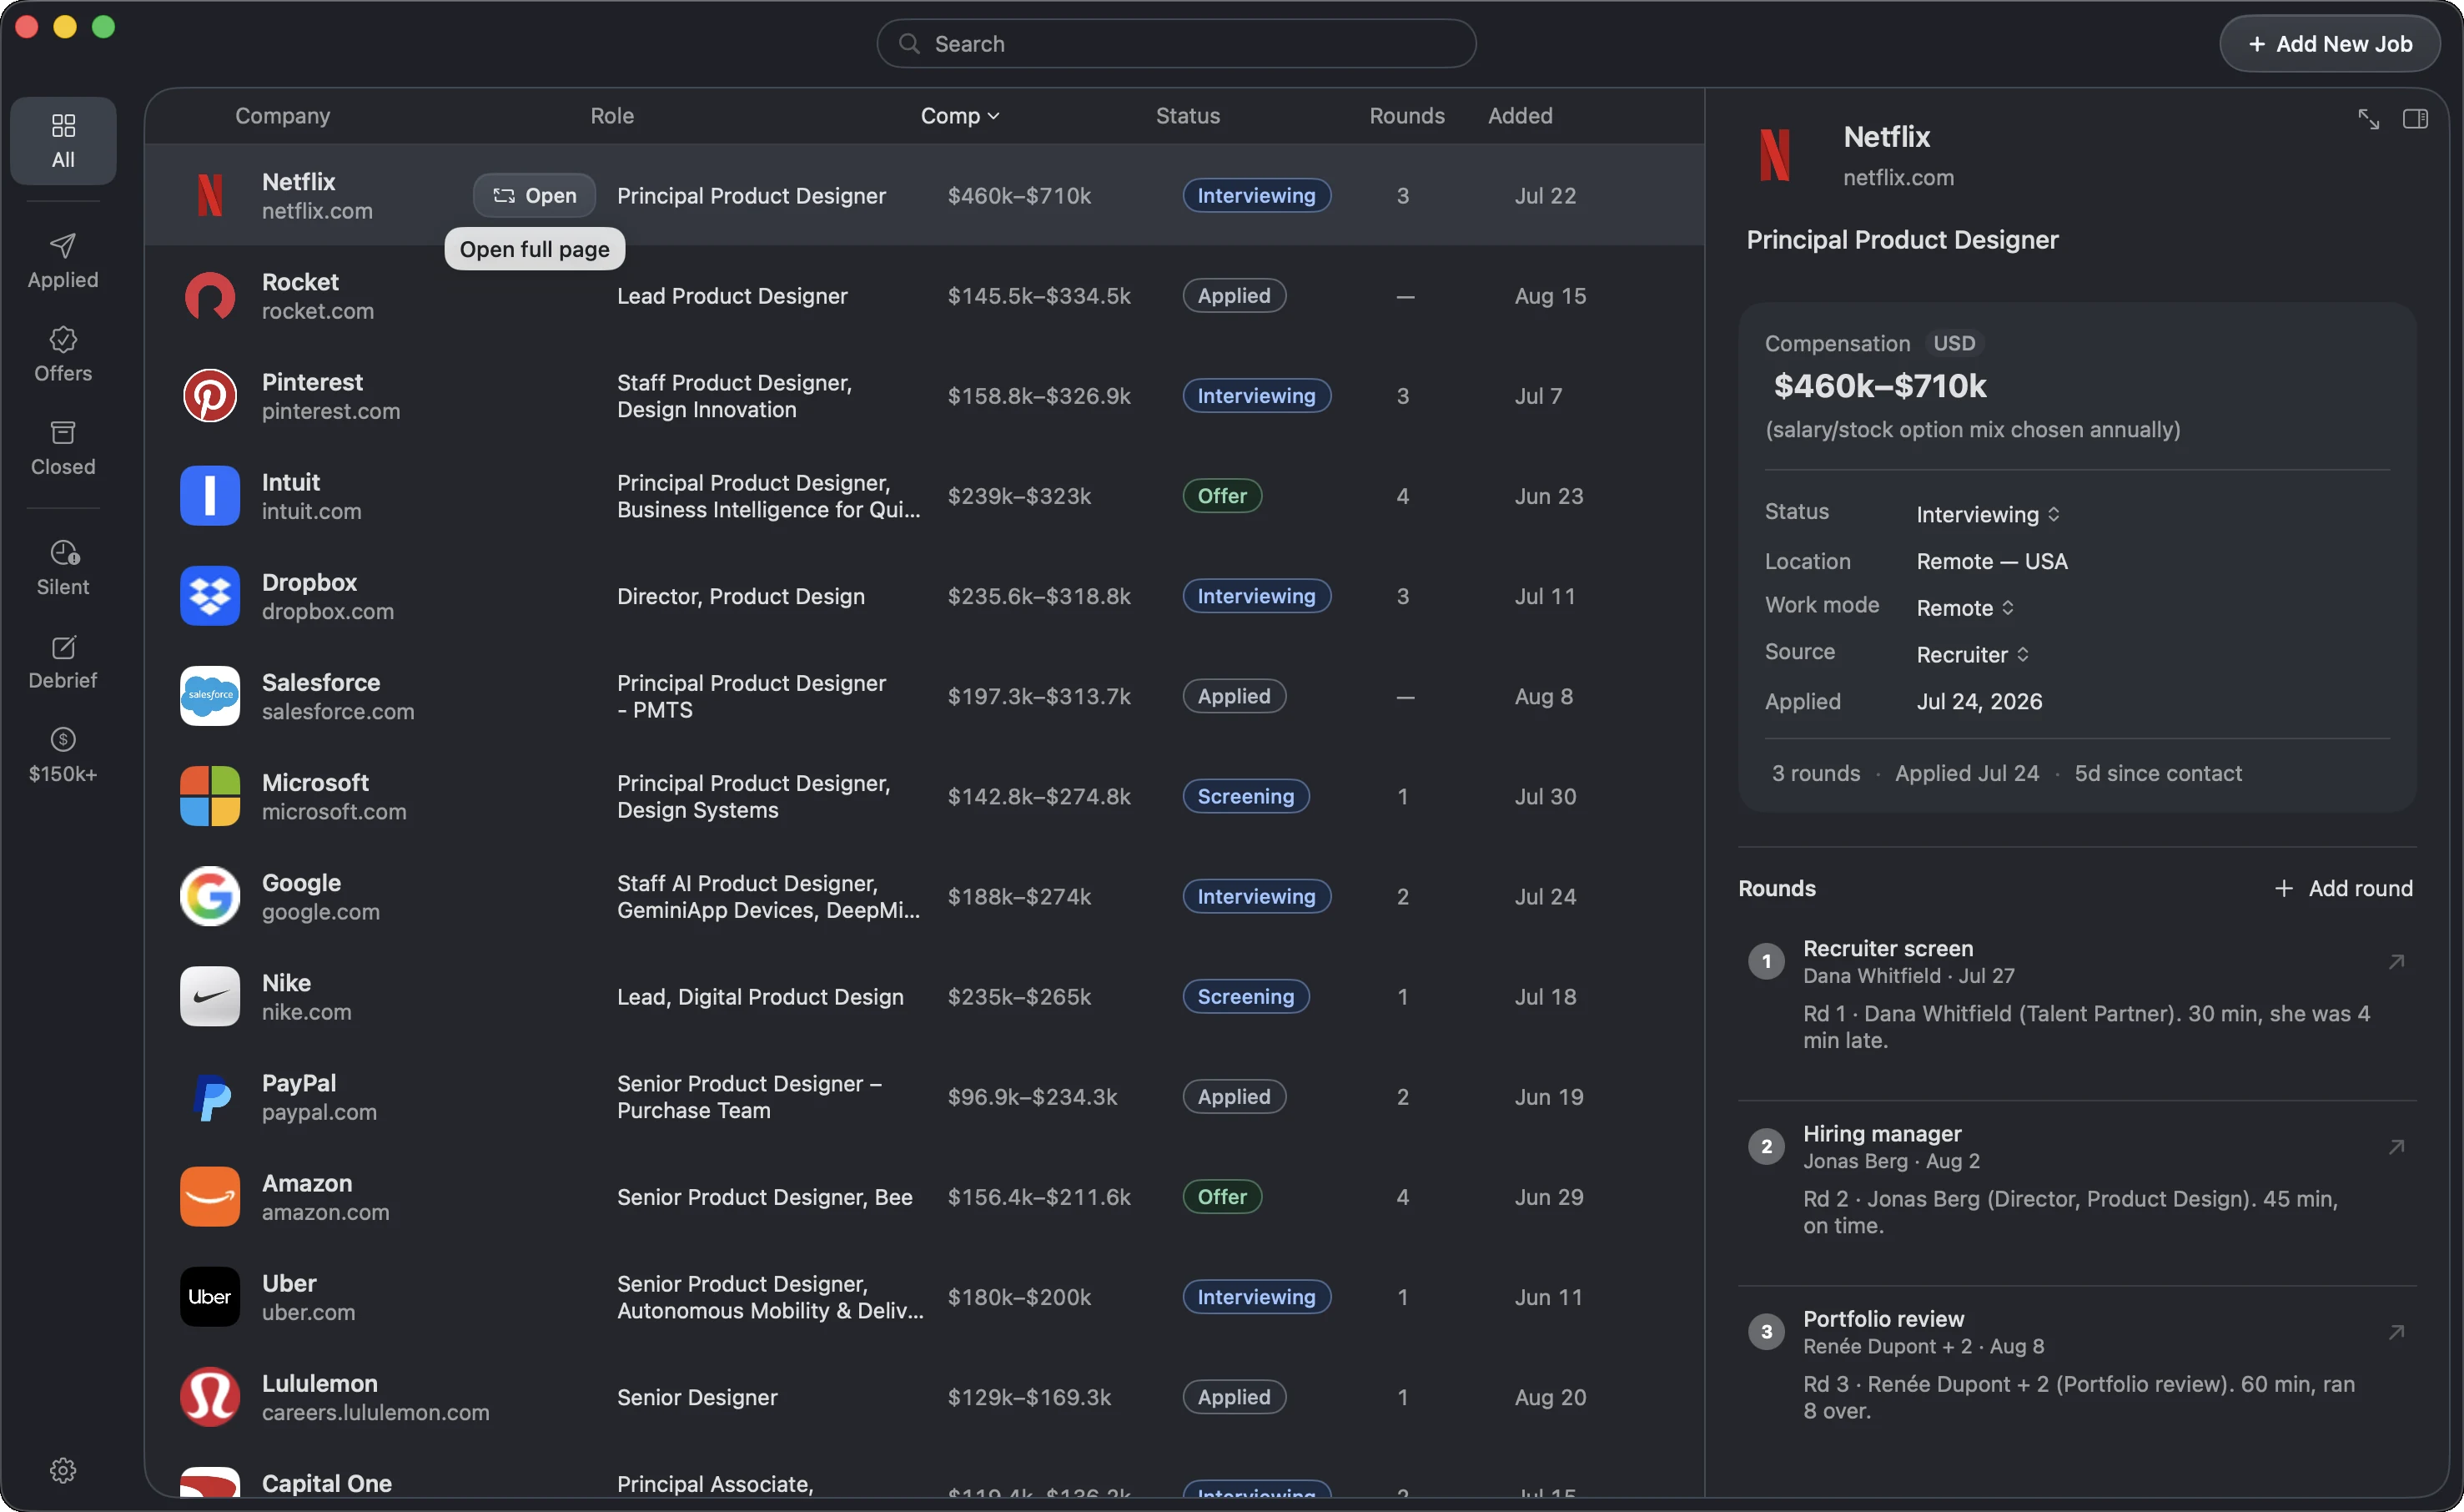Screen dimensions: 2464x1512
Task: Click the Interviewing badge on Pinterest row
Action: (1256, 396)
